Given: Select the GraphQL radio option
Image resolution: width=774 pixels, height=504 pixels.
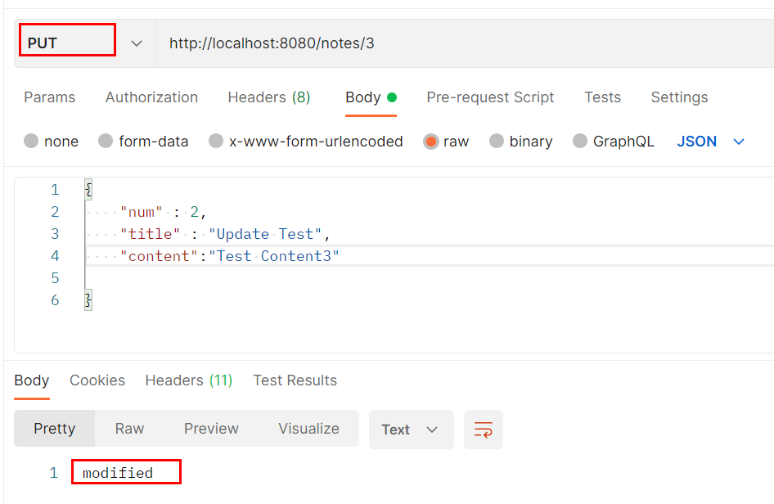Looking at the screenshot, I should (580, 142).
